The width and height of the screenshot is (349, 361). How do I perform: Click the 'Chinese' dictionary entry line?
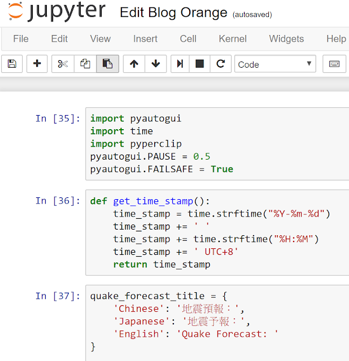[179, 309]
